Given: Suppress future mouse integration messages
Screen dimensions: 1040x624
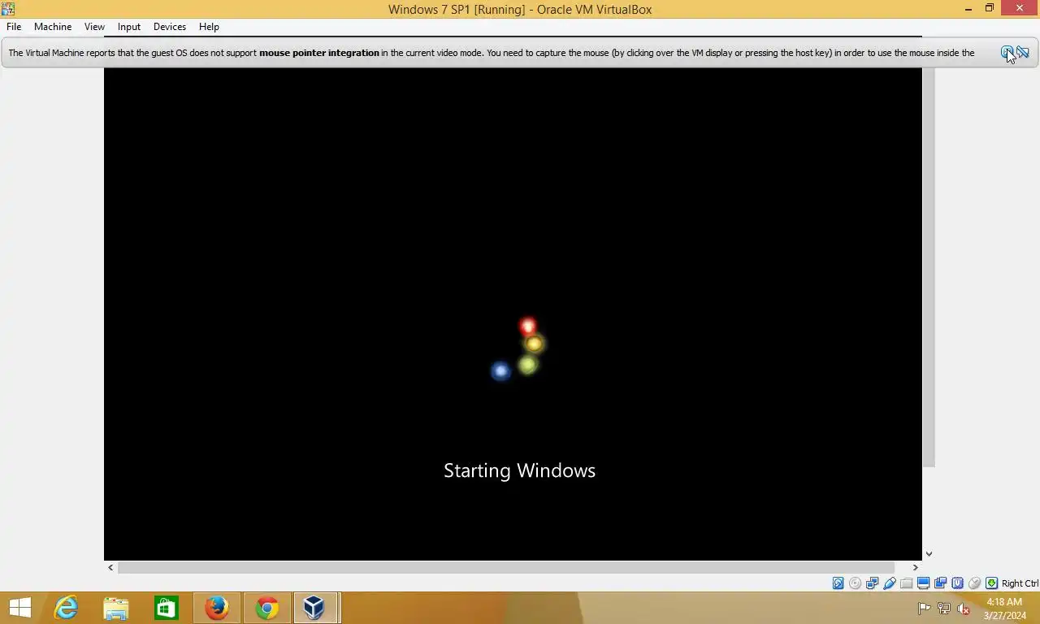Looking at the screenshot, I should 1023,53.
